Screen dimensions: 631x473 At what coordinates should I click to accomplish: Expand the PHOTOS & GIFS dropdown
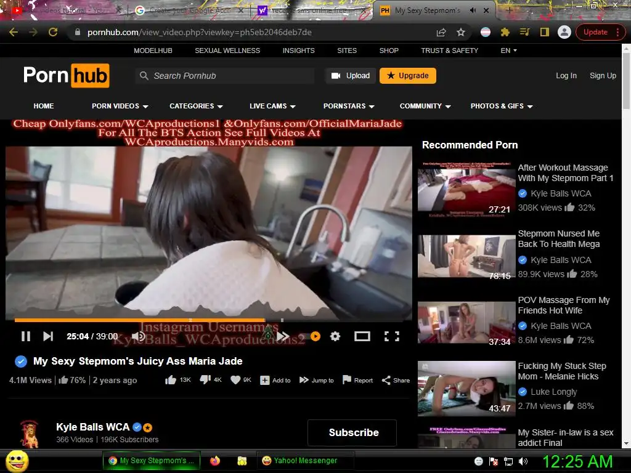point(502,106)
